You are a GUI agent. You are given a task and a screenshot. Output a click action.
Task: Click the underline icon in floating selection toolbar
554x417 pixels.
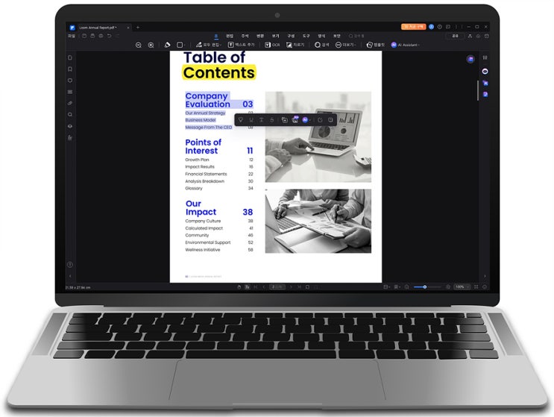pyautogui.click(x=251, y=120)
